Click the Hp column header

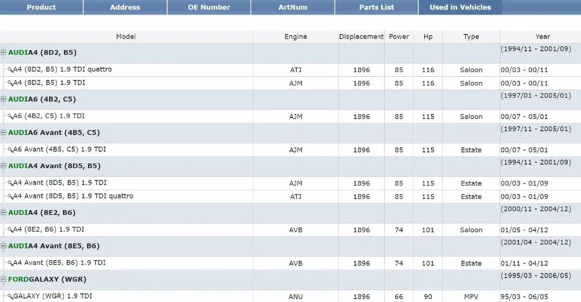click(x=428, y=37)
